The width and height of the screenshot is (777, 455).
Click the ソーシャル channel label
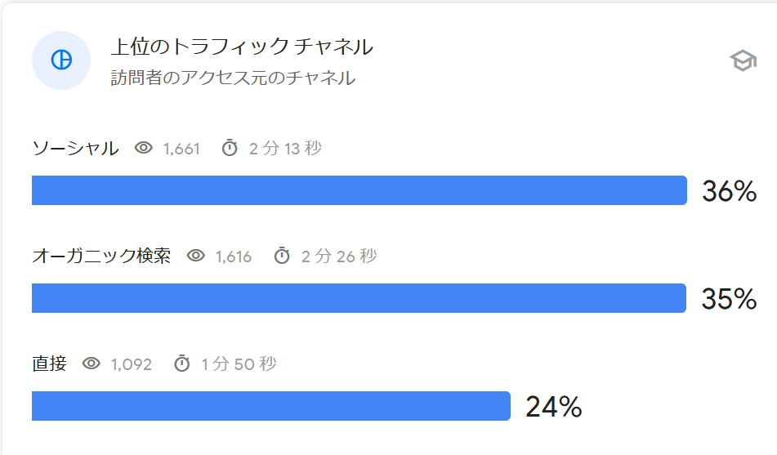(x=75, y=148)
